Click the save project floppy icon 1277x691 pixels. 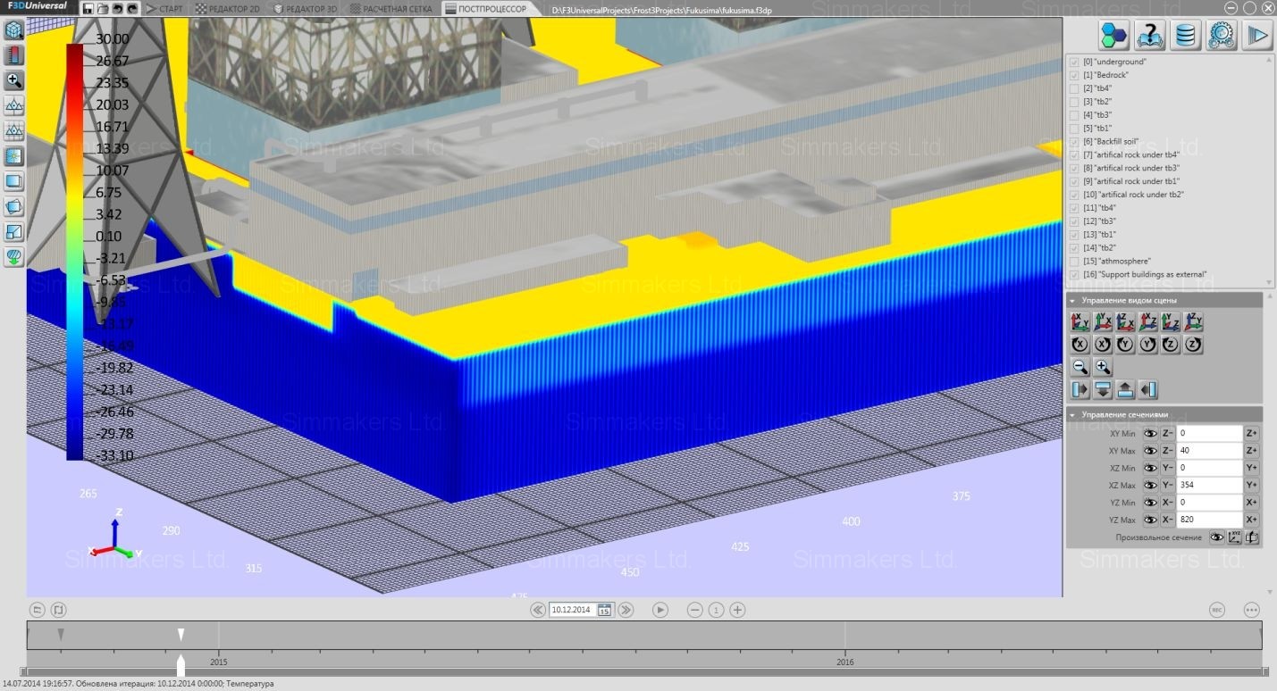coord(88,8)
